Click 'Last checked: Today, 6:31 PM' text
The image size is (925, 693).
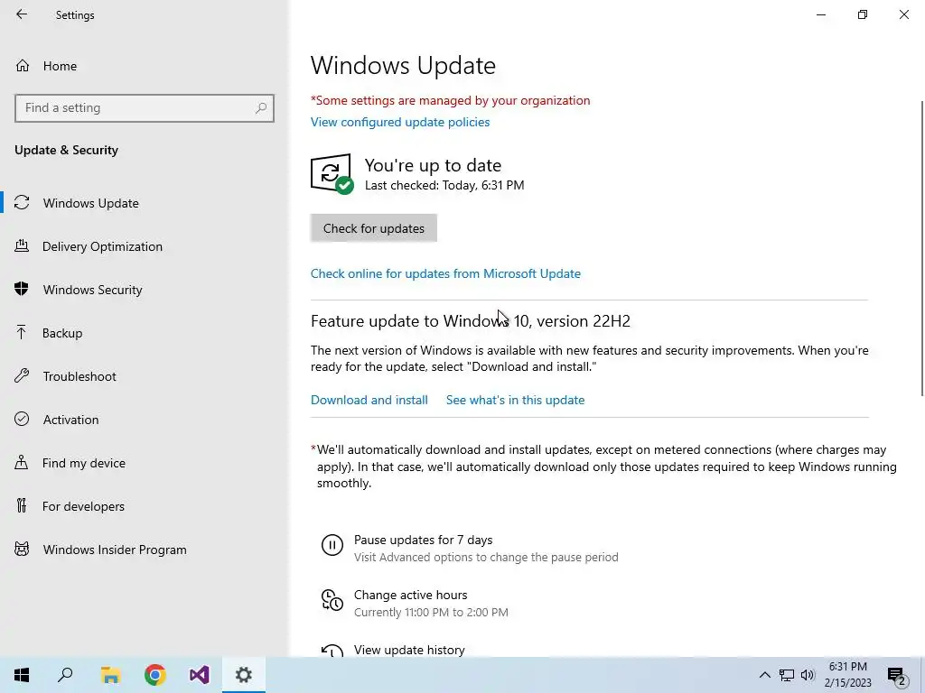pos(444,185)
